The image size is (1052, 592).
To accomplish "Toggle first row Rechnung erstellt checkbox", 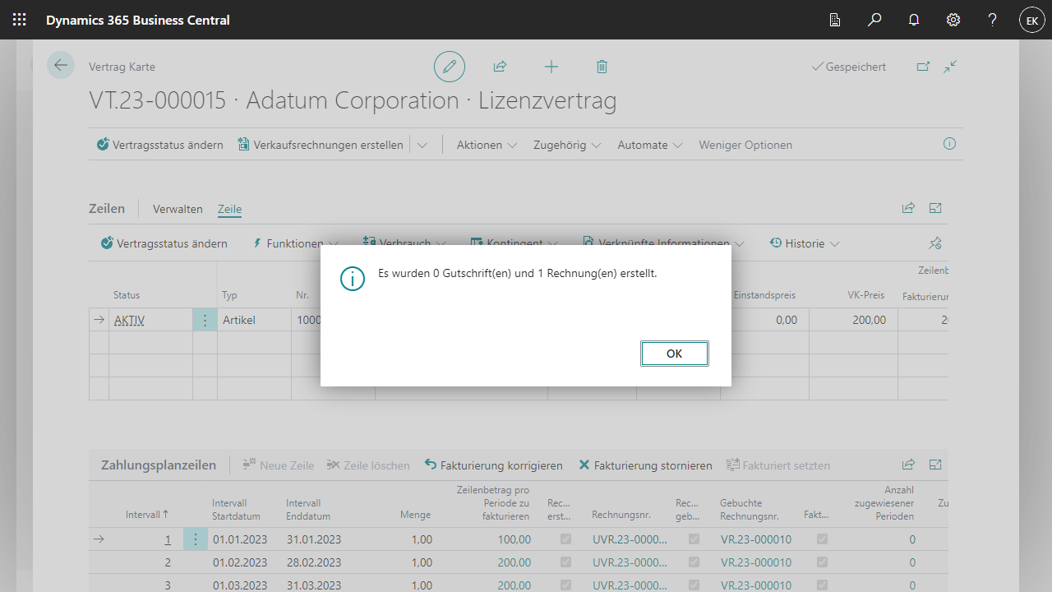I will (565, 539).
